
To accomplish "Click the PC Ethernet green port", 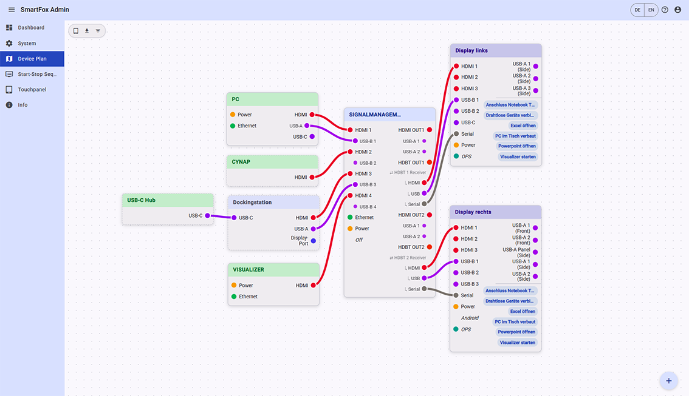I will click(x=233, y=126).
